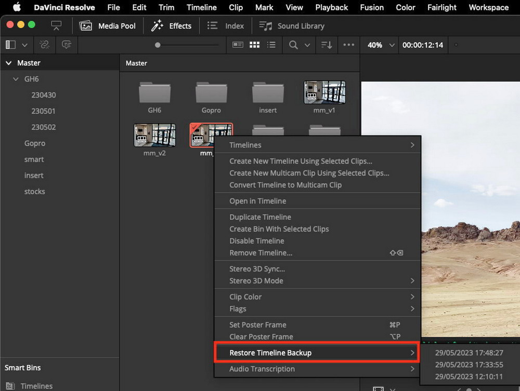Click the media pool search icon
Viewport: 520px width, 391px height.
(x=293, y=45)
